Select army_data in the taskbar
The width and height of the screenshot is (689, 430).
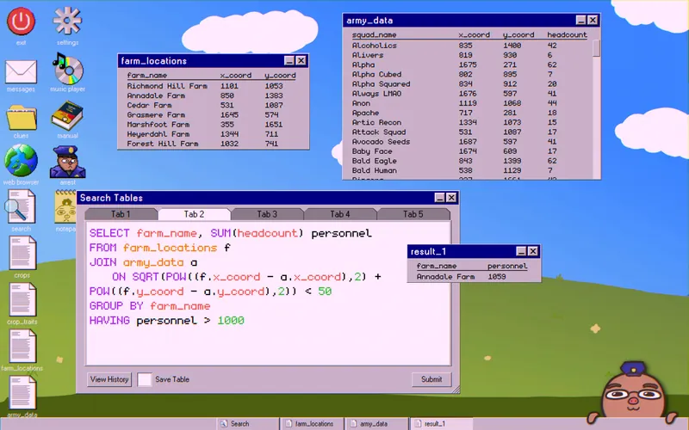coord(376,424)
